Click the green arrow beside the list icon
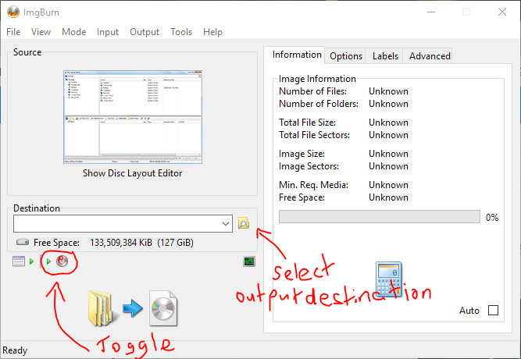The image size is (521, 359). (31, 261)
